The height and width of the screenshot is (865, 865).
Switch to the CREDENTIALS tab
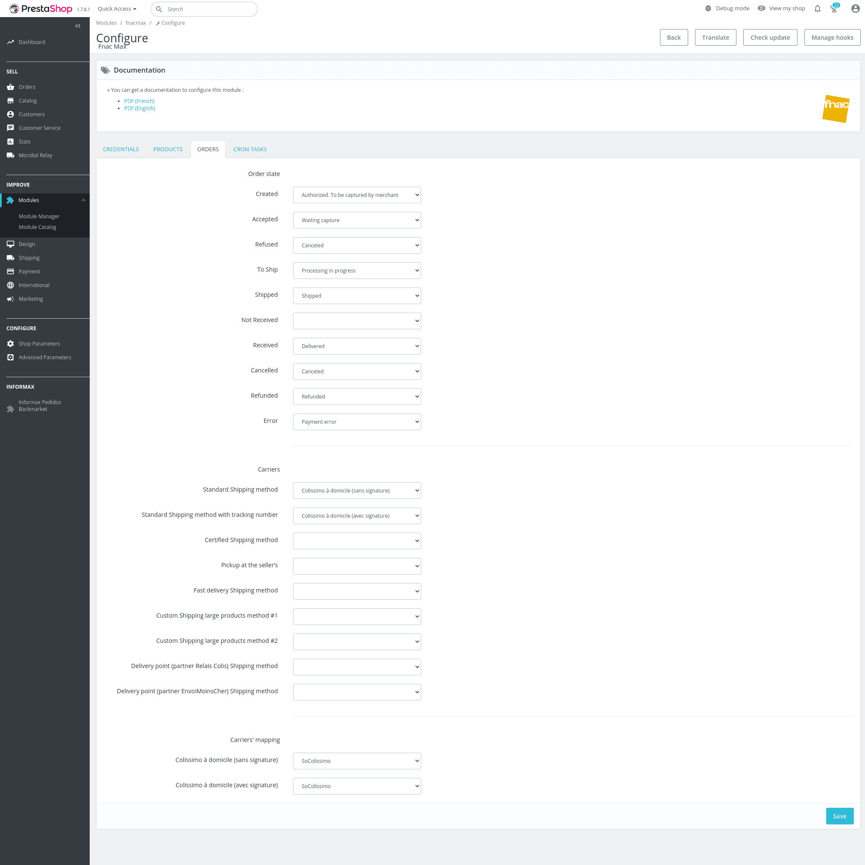121,149
